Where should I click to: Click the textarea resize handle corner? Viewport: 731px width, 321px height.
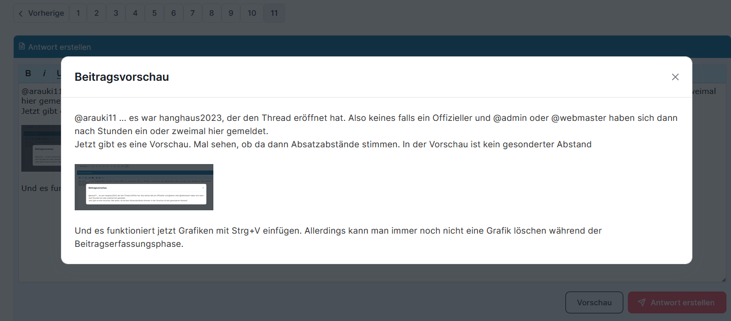[x=723, y=279]
